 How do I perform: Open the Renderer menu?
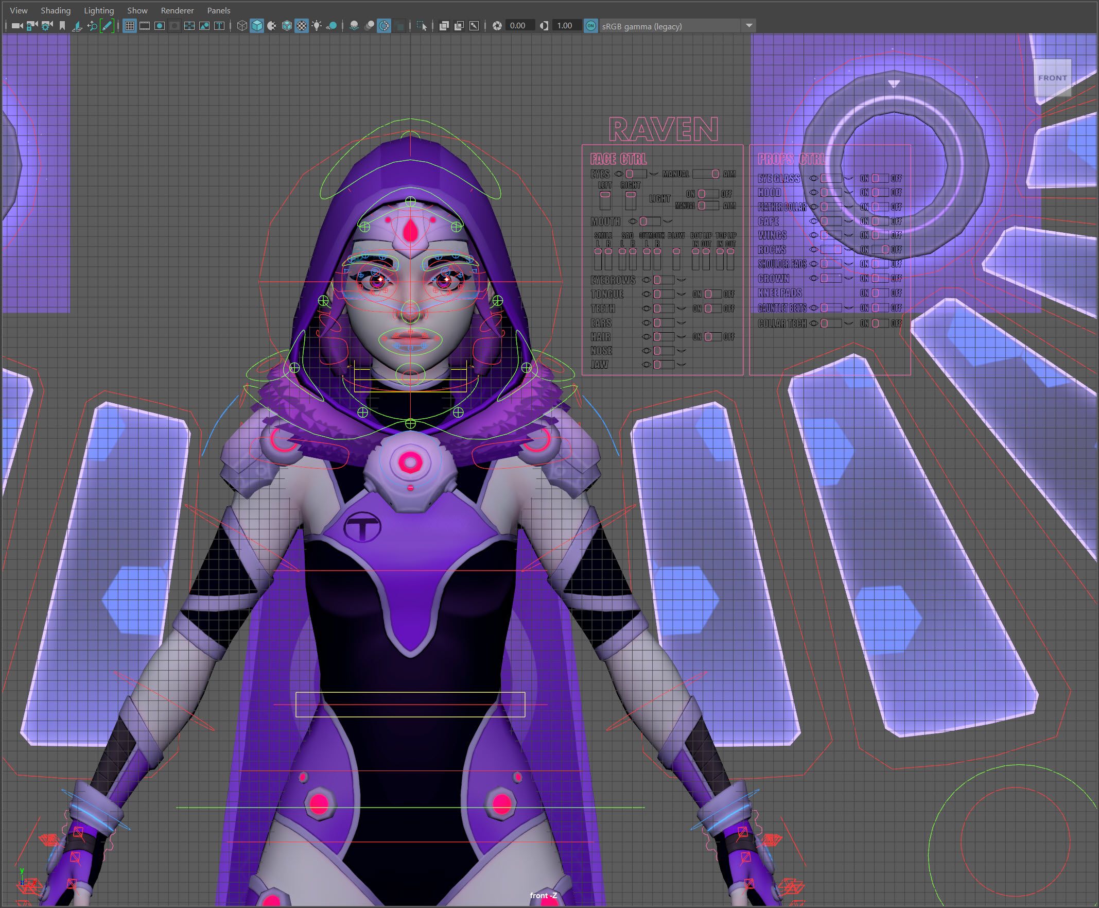point(177,10)
